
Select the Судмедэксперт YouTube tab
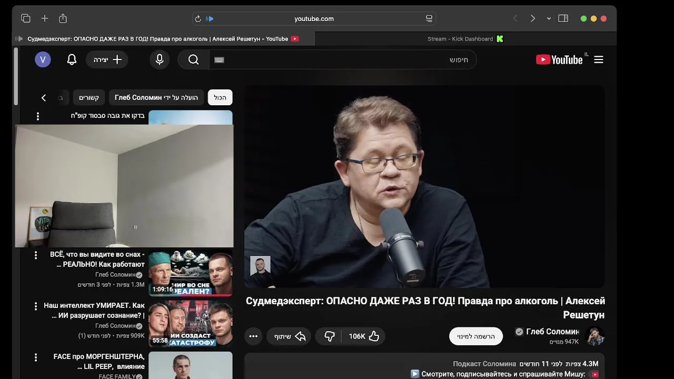click(x=163, y=38)
